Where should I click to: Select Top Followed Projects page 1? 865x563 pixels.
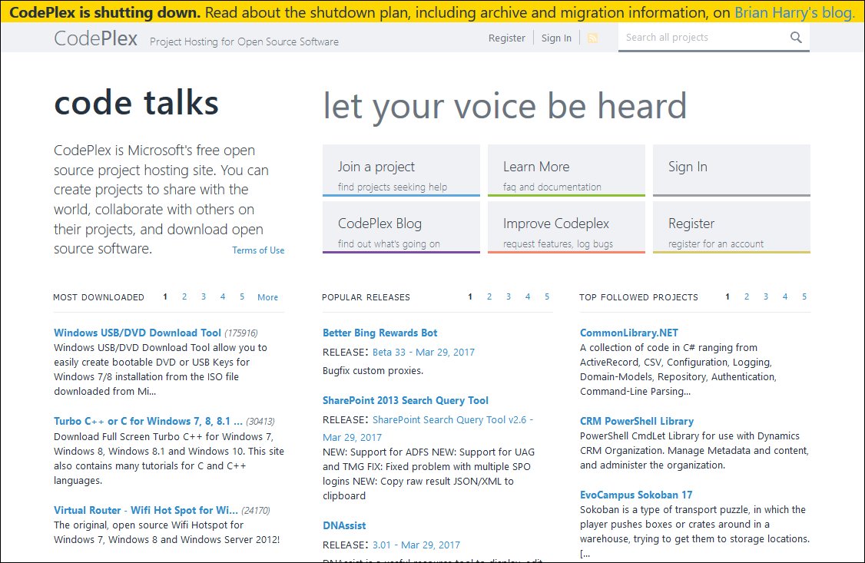(x=727, y=296)
